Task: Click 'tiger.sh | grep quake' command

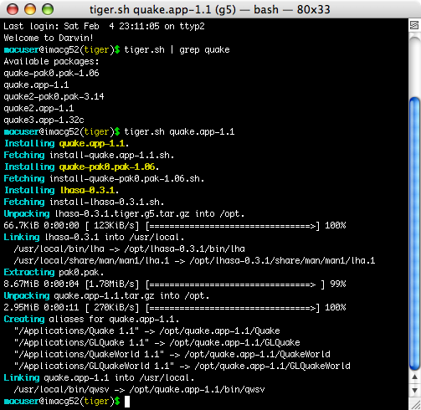Action: click(177, 49)
